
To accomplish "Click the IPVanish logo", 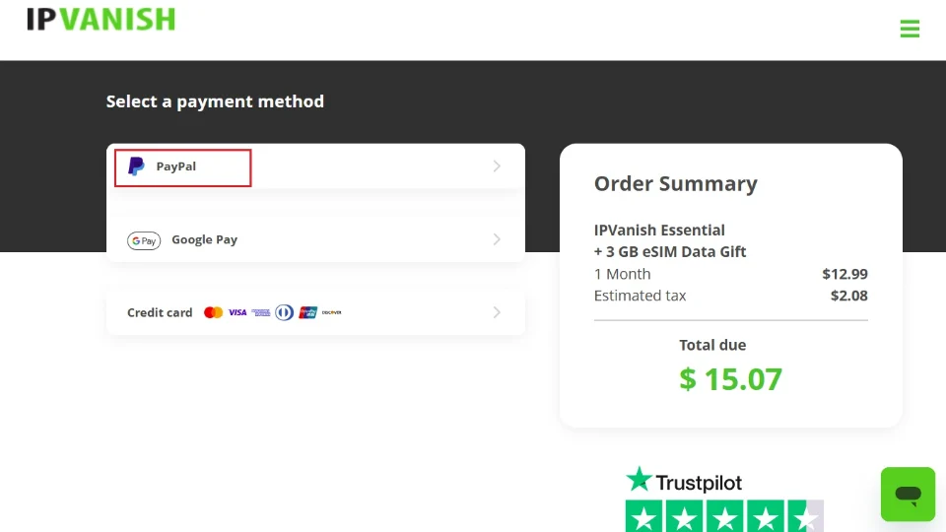I will (x=101, y=19).
